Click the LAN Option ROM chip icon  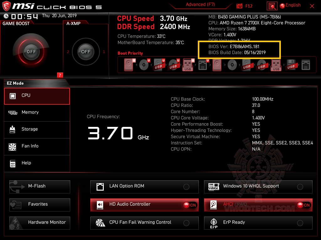pyautogui.click(x=100, y=187)
